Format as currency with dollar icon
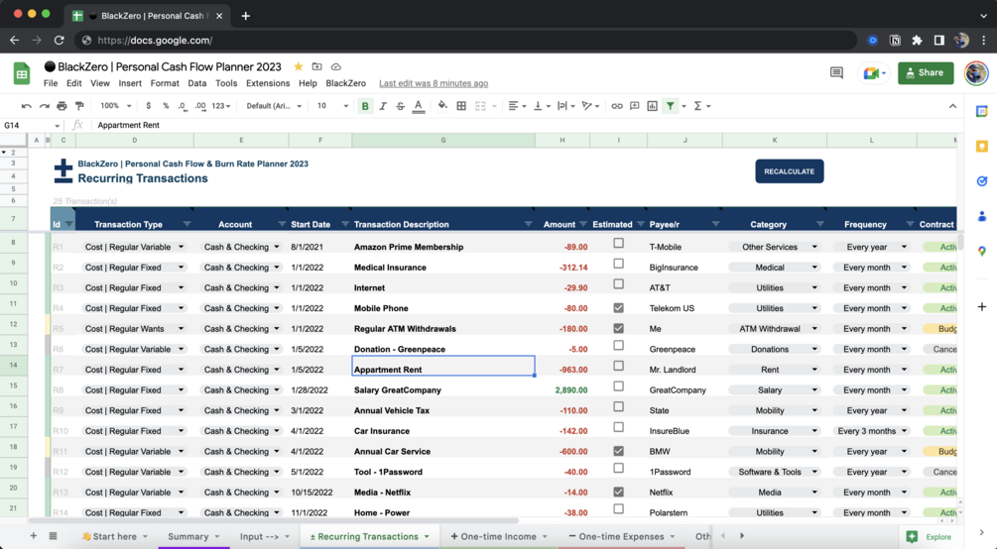Screen dimensions: 997x549 pos(148,106)
